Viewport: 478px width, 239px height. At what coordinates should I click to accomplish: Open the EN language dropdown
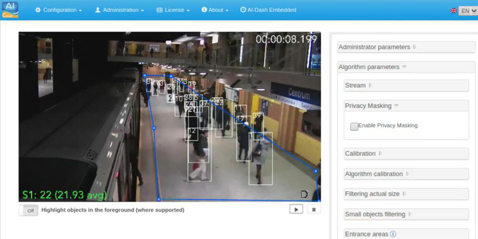pyautogui.click(x=469, y=10)
